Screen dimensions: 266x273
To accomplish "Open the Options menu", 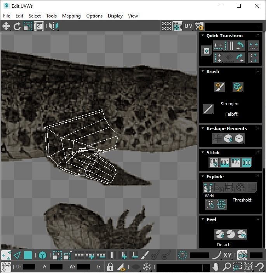I will click(94, 16).
